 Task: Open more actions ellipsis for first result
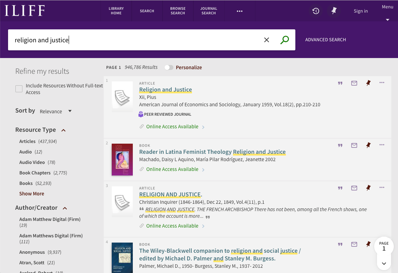point(382,83)
